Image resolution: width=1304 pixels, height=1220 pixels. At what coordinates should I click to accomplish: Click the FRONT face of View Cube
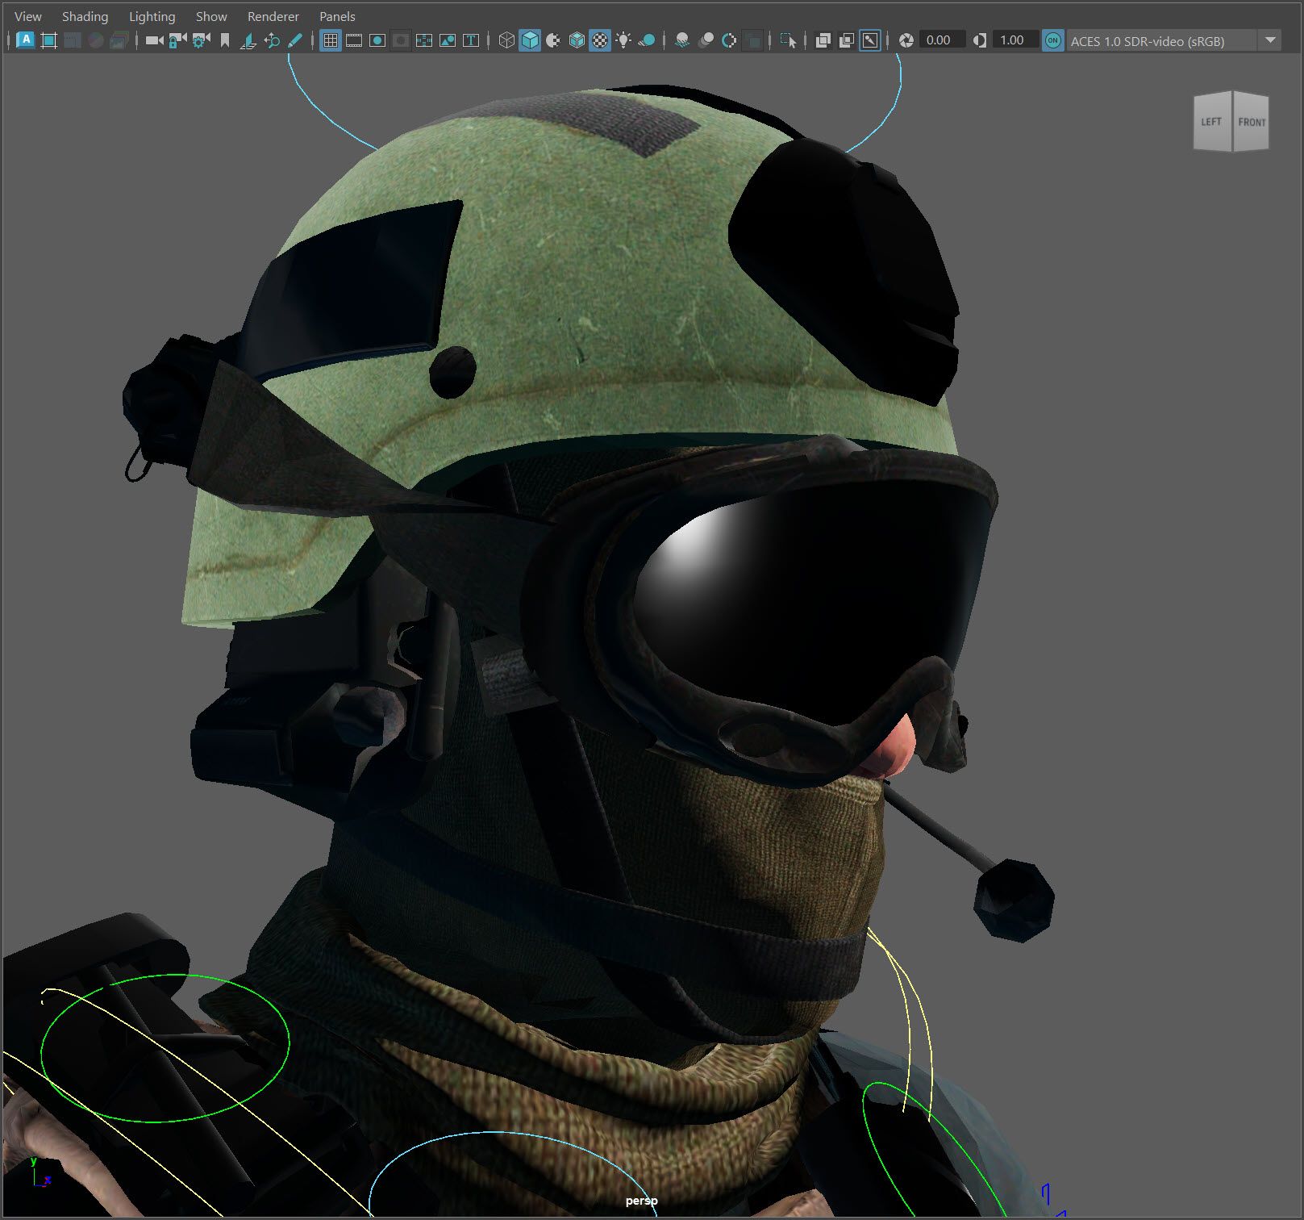click(1252, 123)
